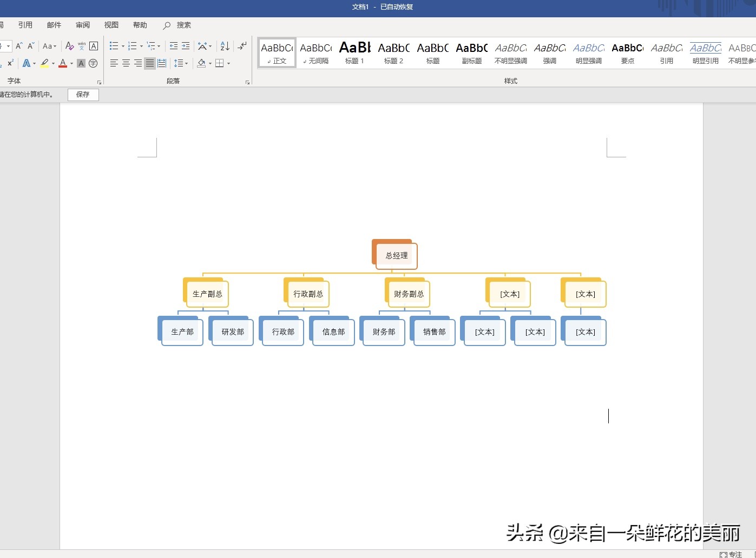Apply superscript formatting
756x558 pixels.
pos(11,62)
